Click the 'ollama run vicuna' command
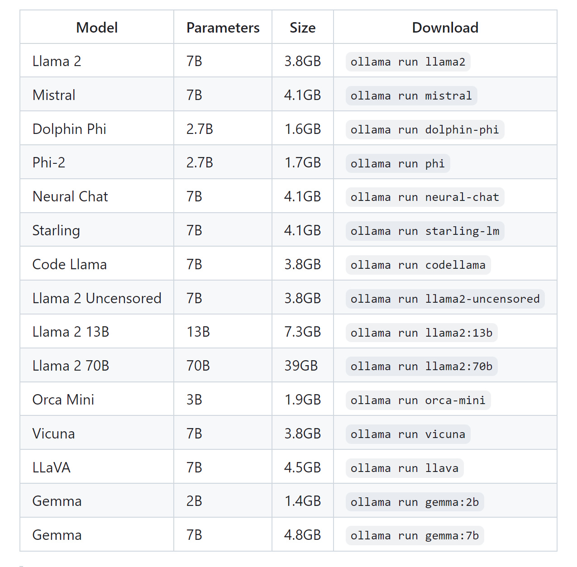Screen dimensions: 577x567 408,434
